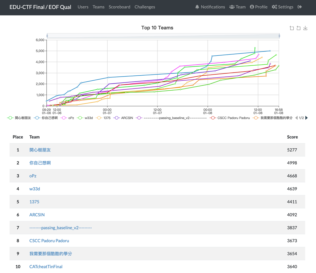Open the w33d team link
This screenshot has width=316, height=273.
(34, 189)
